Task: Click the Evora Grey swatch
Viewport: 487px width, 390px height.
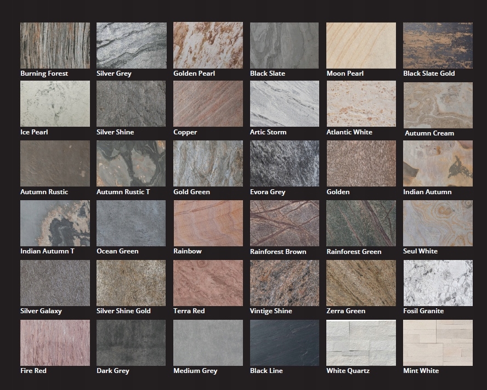Action: 285,163
